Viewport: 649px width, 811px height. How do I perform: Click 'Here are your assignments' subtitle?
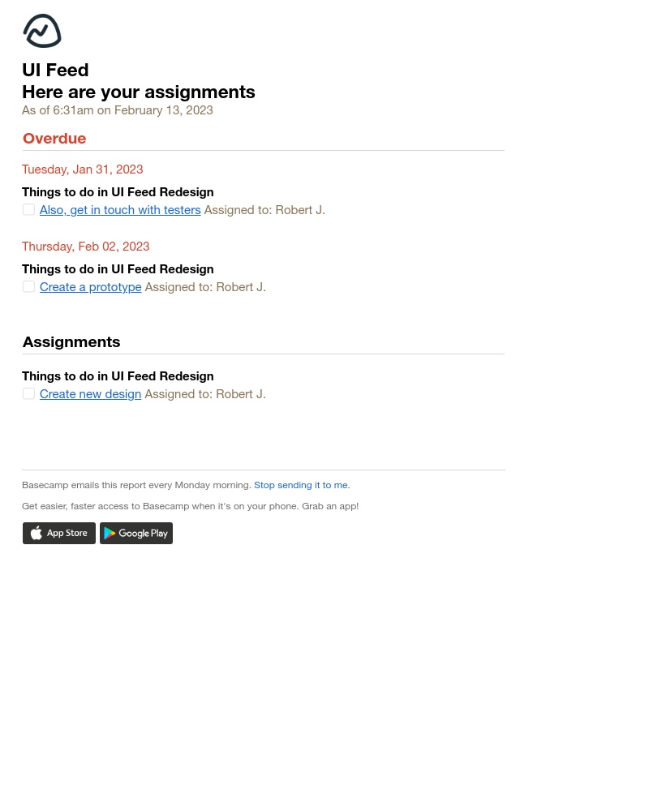tap(139, 92)
